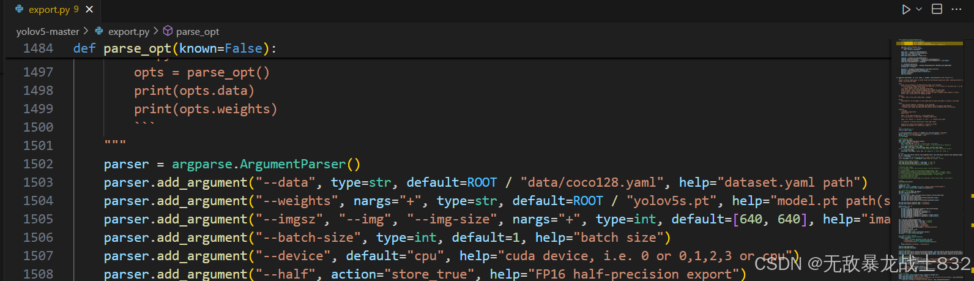Click opts = parse_opt() line
This screenshot has width=974, height=281.
point(202,72)
